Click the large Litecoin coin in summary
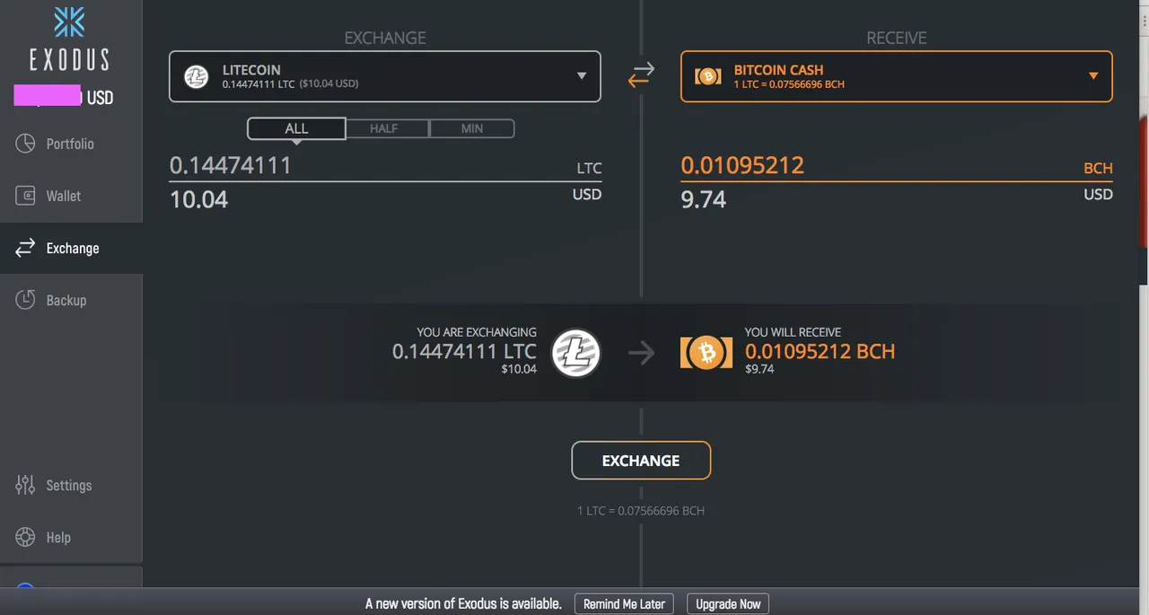This screenshot has width=1149, height=615. click(575, 353)
